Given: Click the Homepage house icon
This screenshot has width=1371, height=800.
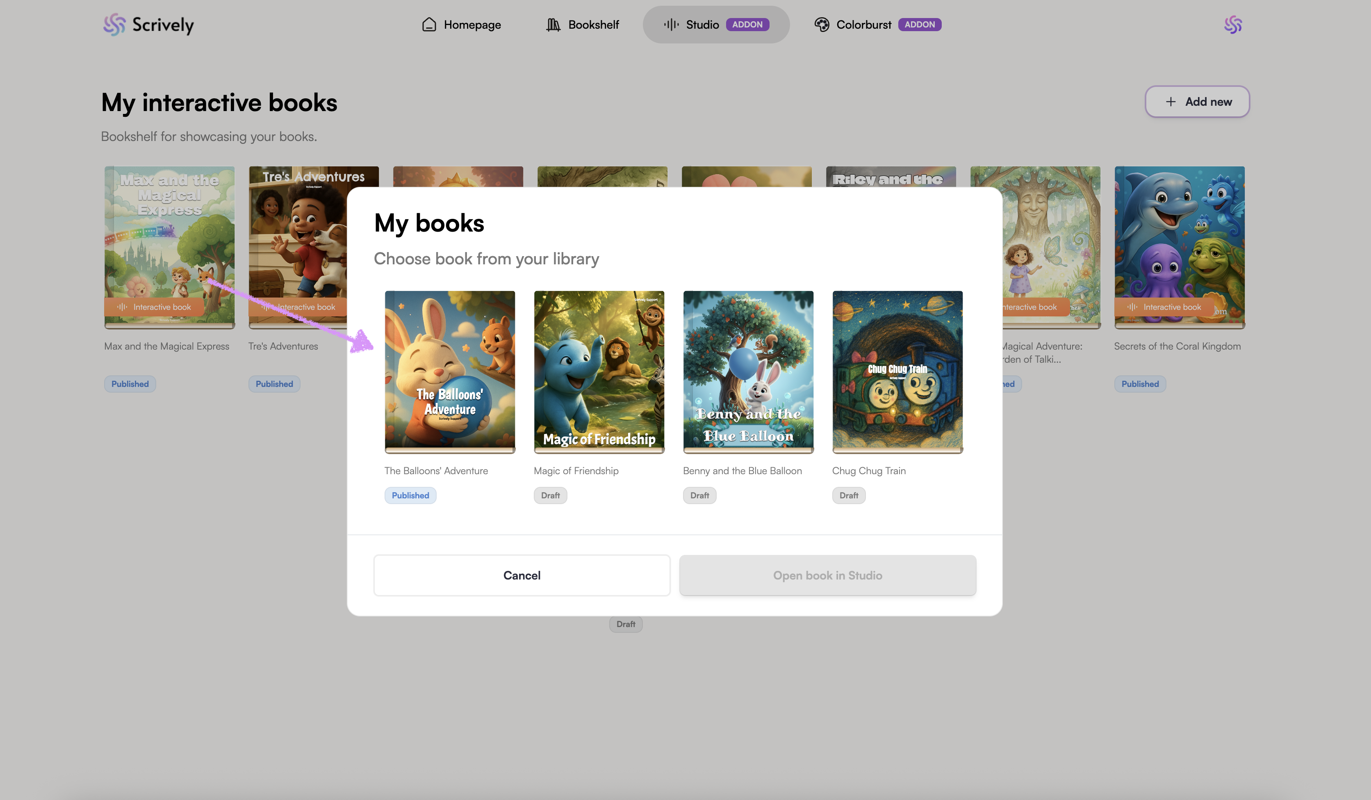Looking at the screenshot, I should [x=429, y=25].
